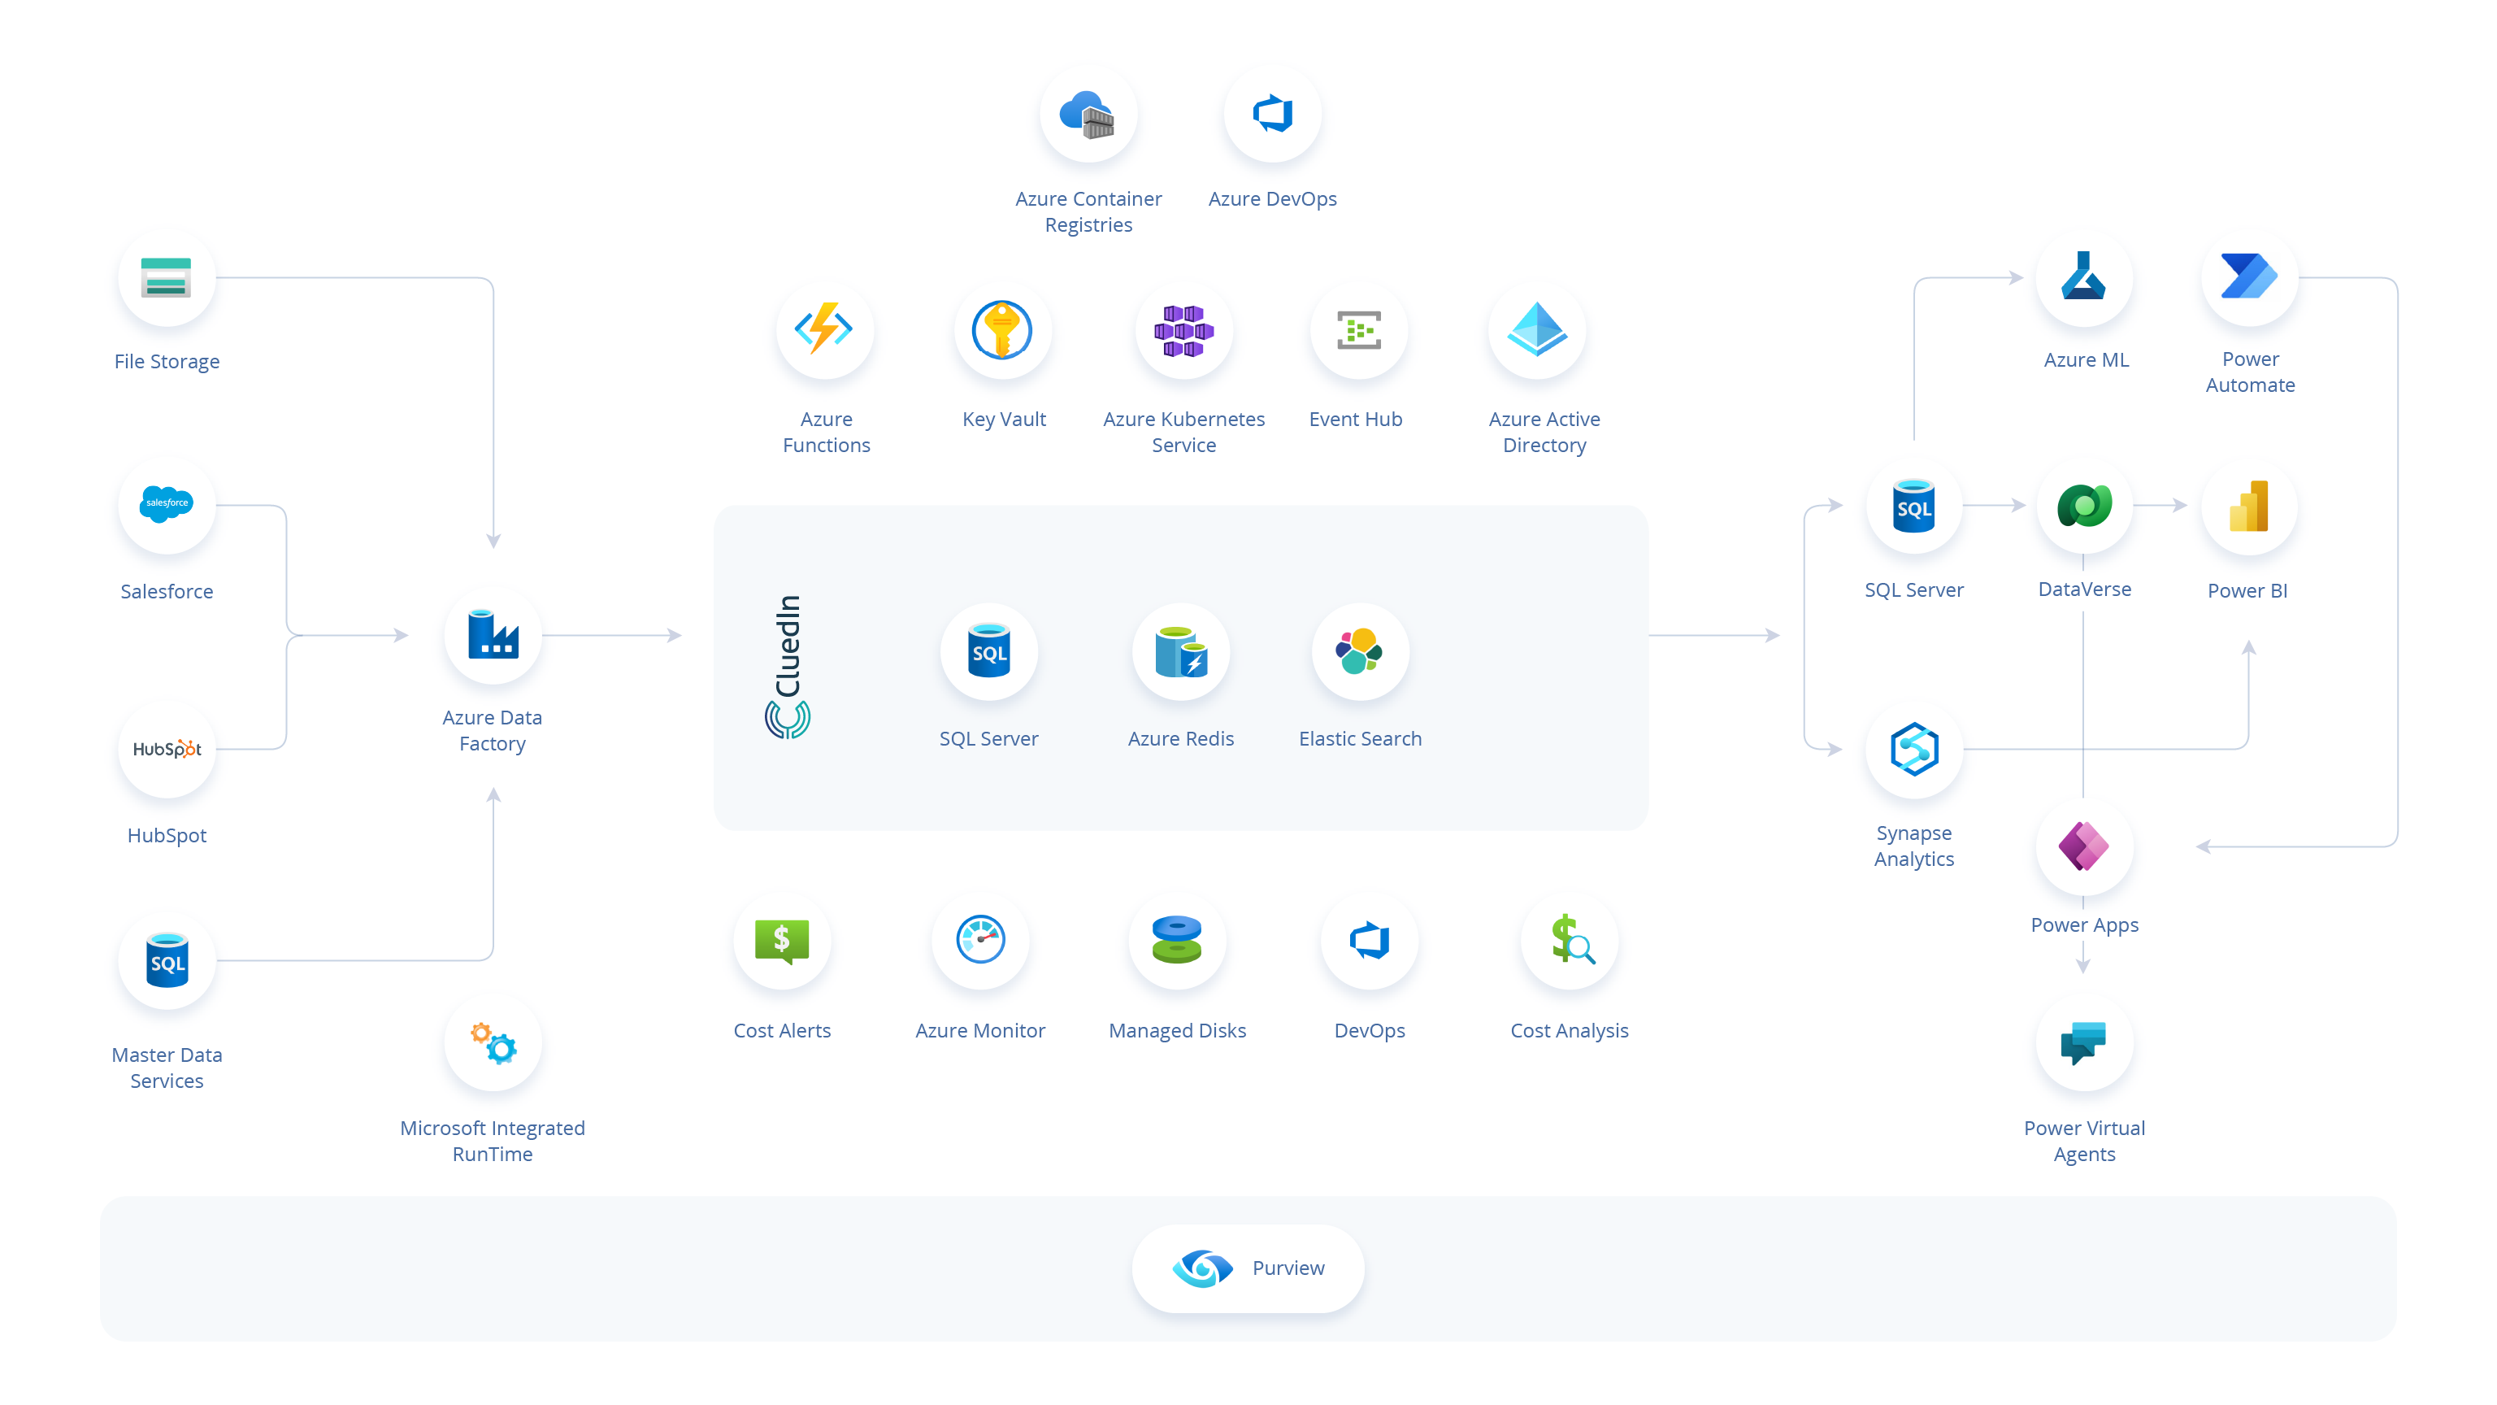Viewport: 2497px width, 1405px height.
Task: Select the Salesforce cloud icon
Action: click(167, 504)
